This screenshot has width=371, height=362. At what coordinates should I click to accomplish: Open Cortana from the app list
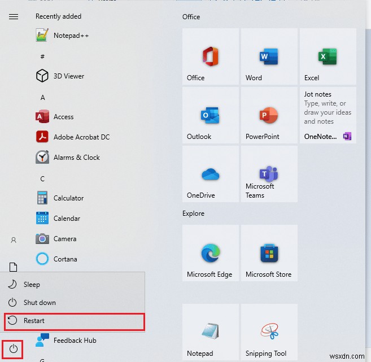point(56,259)
